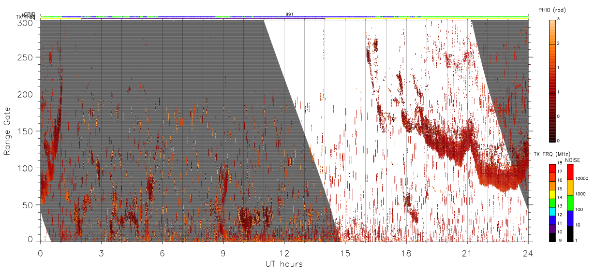Click the '250' range gate tick label
The height and width of the screenshot is (274, 594).
pos(26,58)
